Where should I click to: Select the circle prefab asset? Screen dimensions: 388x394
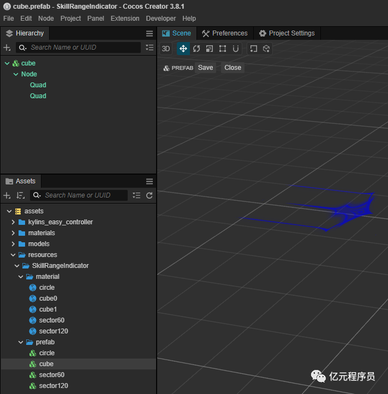tap(78, 353)
